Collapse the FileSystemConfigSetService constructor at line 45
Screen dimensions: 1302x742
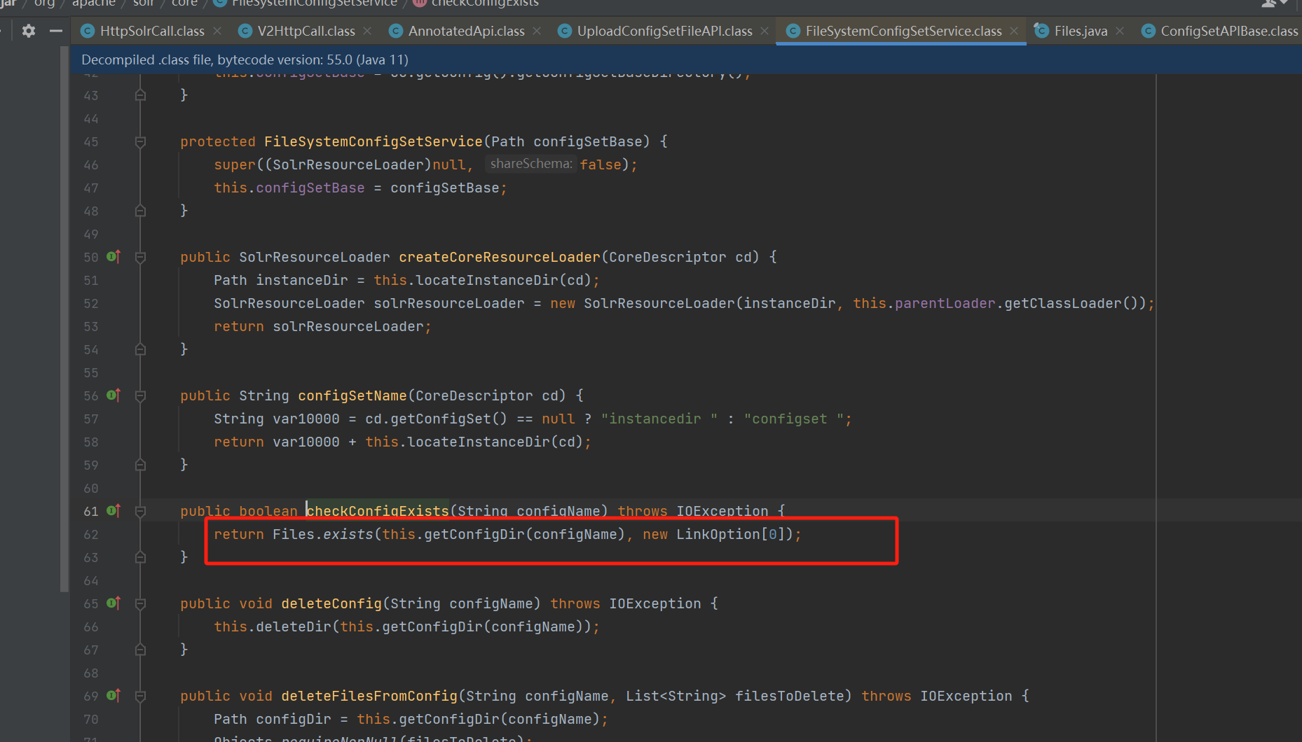140,142
